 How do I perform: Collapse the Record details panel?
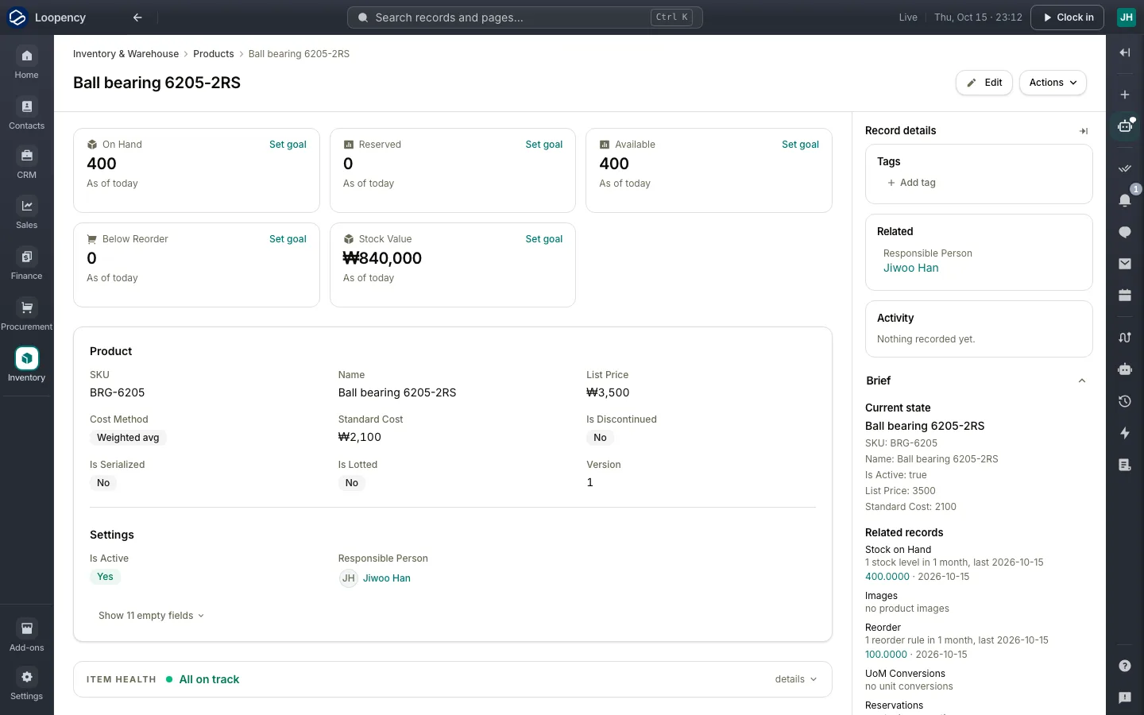click(1084, 131)
